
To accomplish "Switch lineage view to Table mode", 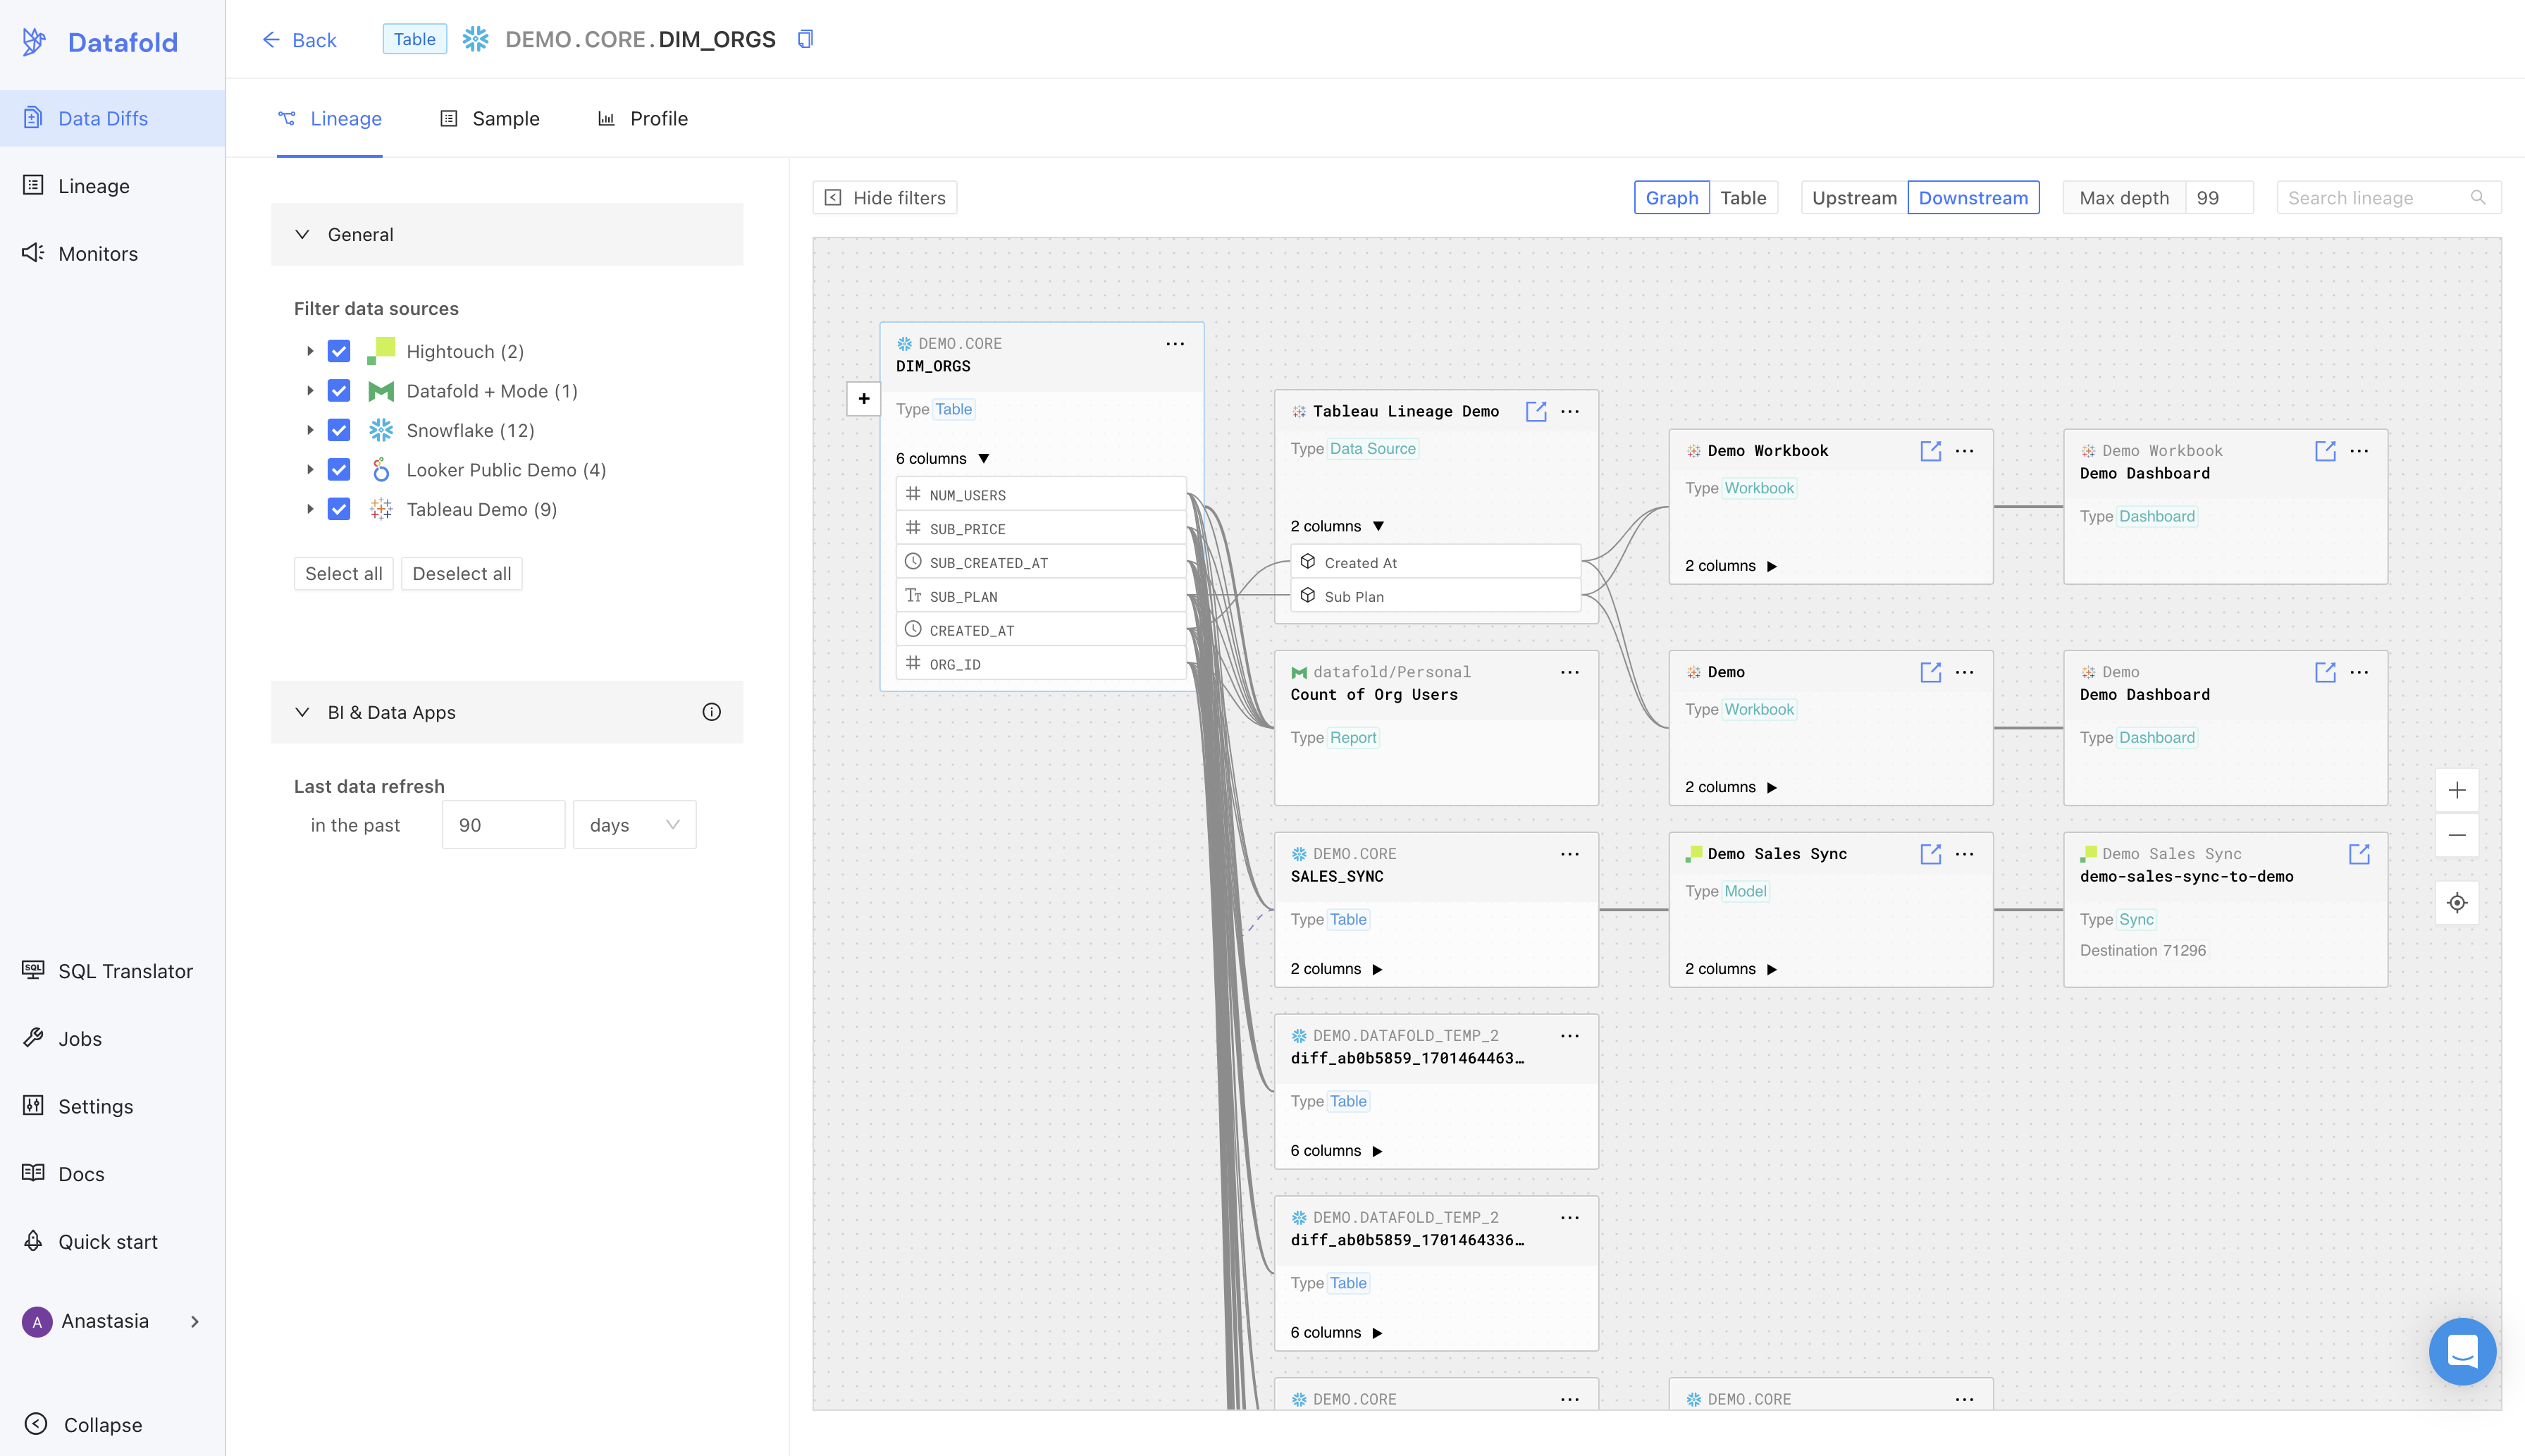I will tap(1743, 198).
